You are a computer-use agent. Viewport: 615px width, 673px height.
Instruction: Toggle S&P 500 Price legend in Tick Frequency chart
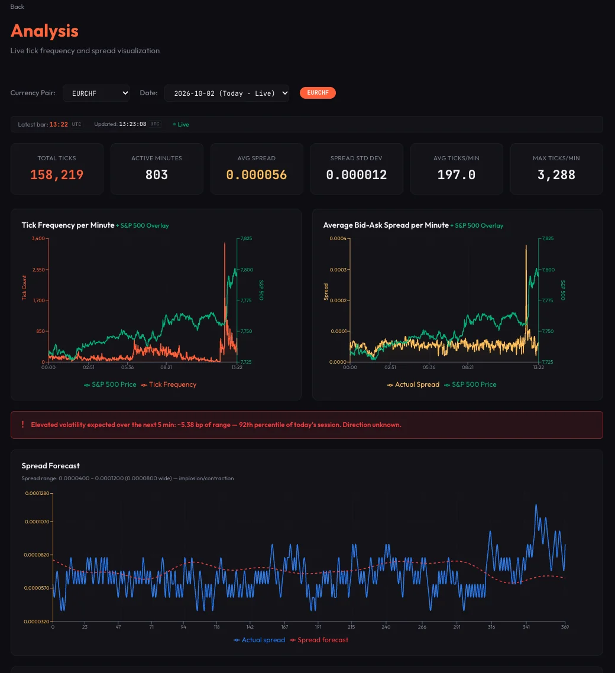click(x=110, y=384)
